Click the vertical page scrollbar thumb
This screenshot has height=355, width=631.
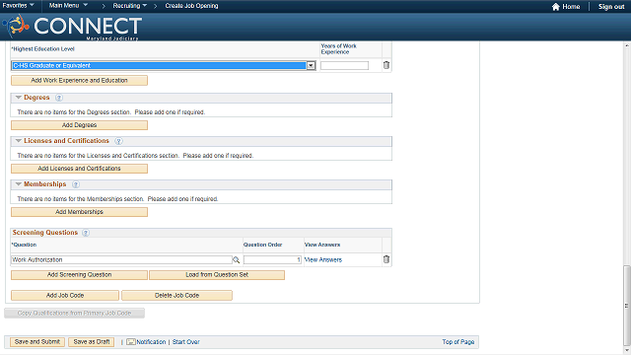click(x=627, y=306)
